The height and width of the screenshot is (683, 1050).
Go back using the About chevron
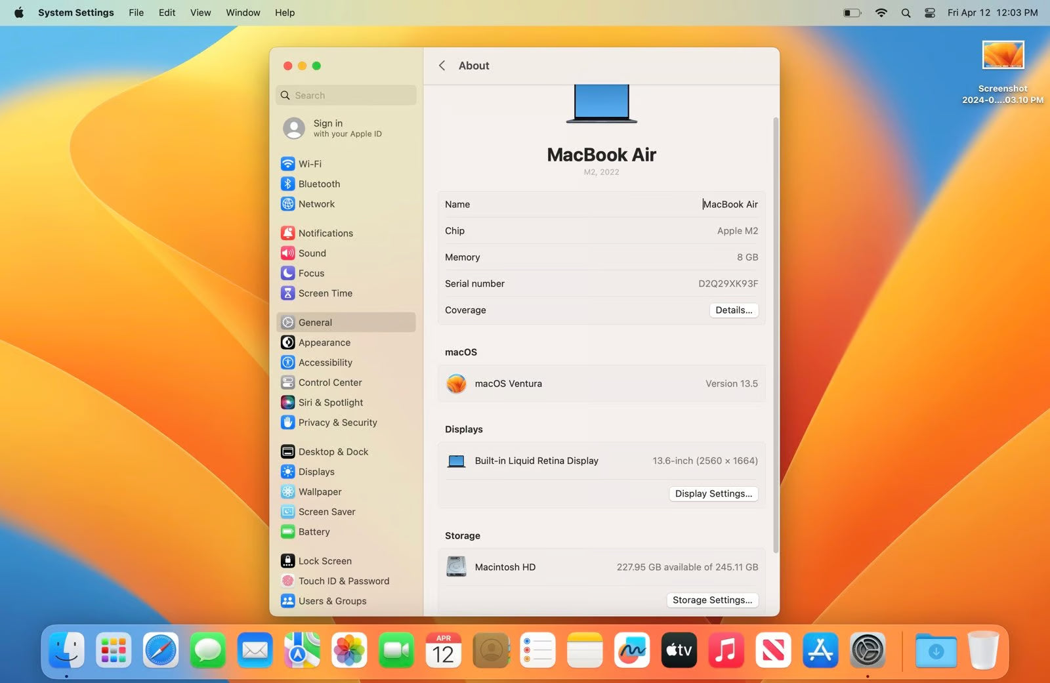(442, 66)
